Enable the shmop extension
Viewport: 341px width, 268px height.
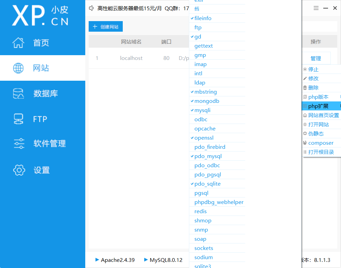coord(217,220)
